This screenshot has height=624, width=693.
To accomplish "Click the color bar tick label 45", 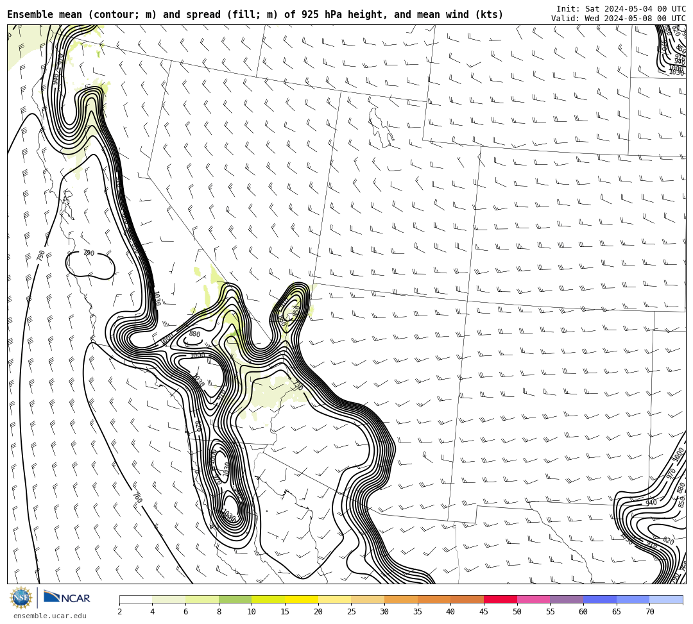I will tap(484, 612).
